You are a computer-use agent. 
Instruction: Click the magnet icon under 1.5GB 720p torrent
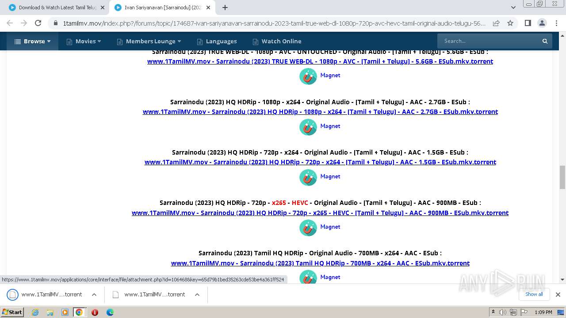[308, 177]
